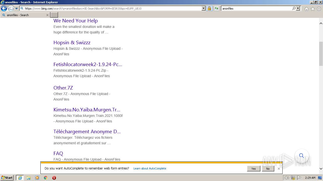The image size is (323, 181).
Task: Click the AutoComplete prompt question text
Action: point(87,168)
